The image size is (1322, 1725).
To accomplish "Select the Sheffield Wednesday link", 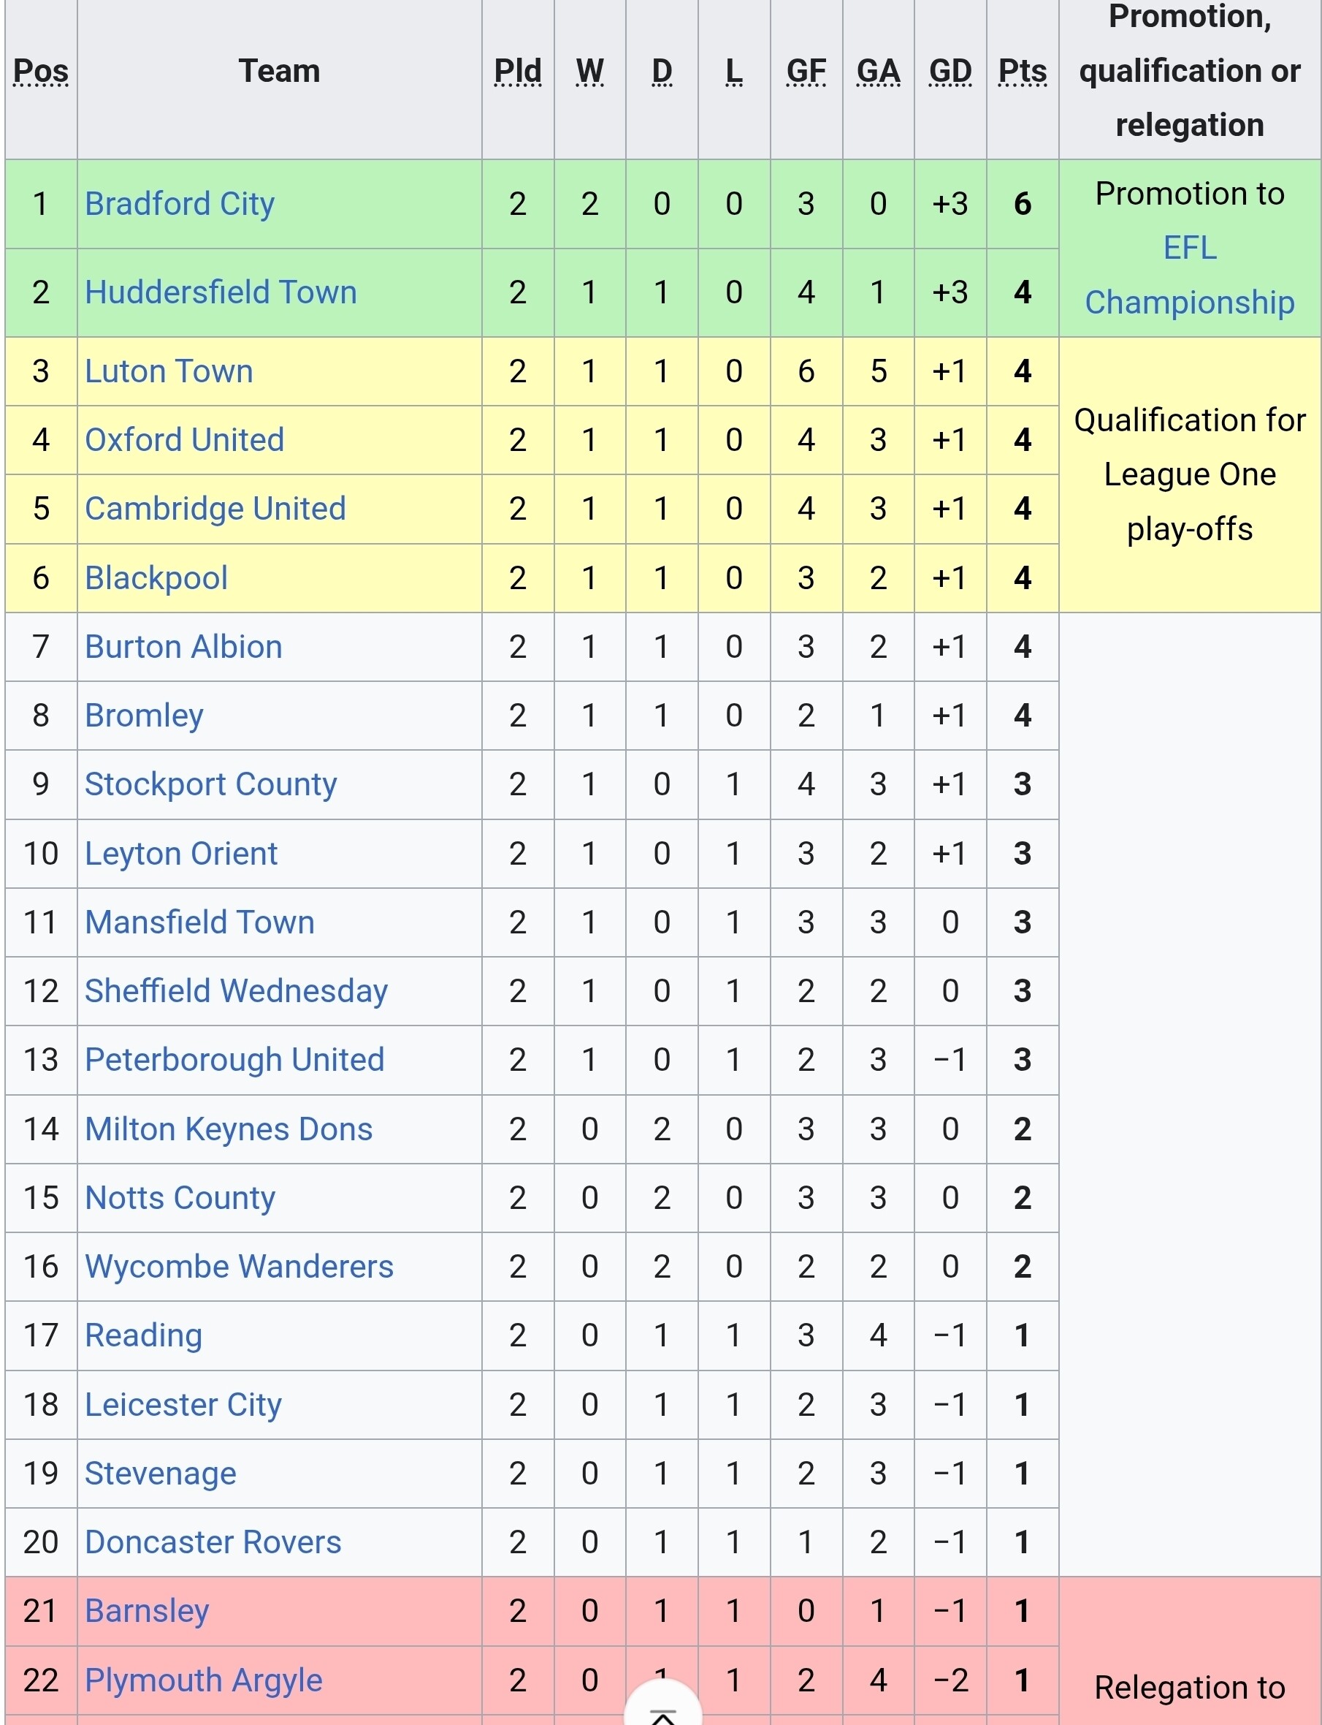I will [237, 990].
